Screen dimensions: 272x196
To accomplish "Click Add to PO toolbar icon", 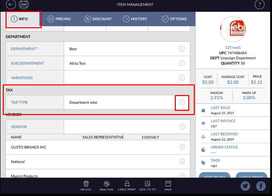I will 148,185.
